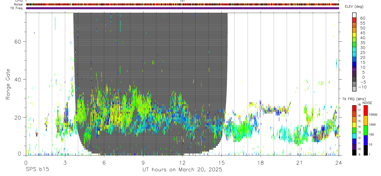The width and height of the screenshot is (381, 176).
Task: Click the "45" label on ELEV color bar
Action: pyautogui.click(x=363, y=33)
